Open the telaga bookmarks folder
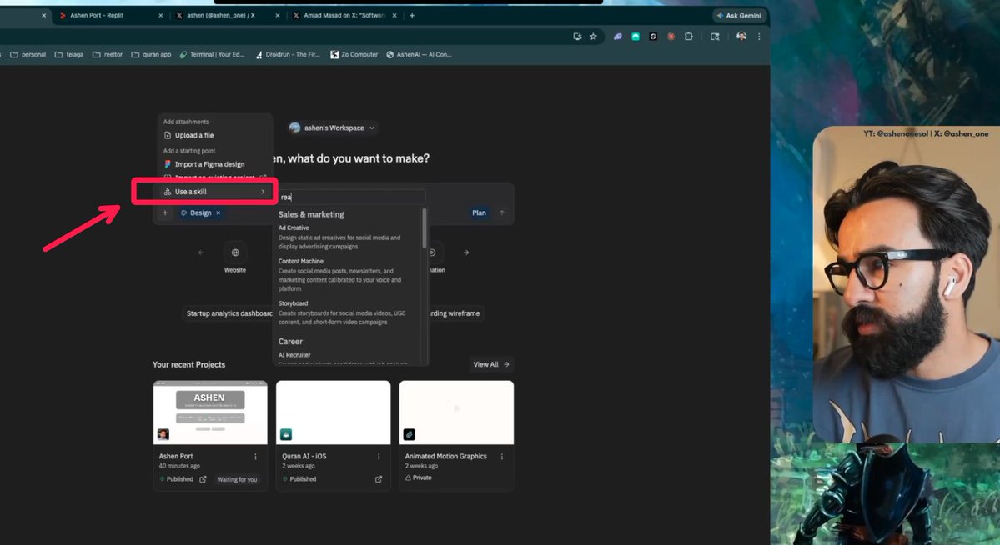The width and height of the screenshot is (1000, 545). 69,55
